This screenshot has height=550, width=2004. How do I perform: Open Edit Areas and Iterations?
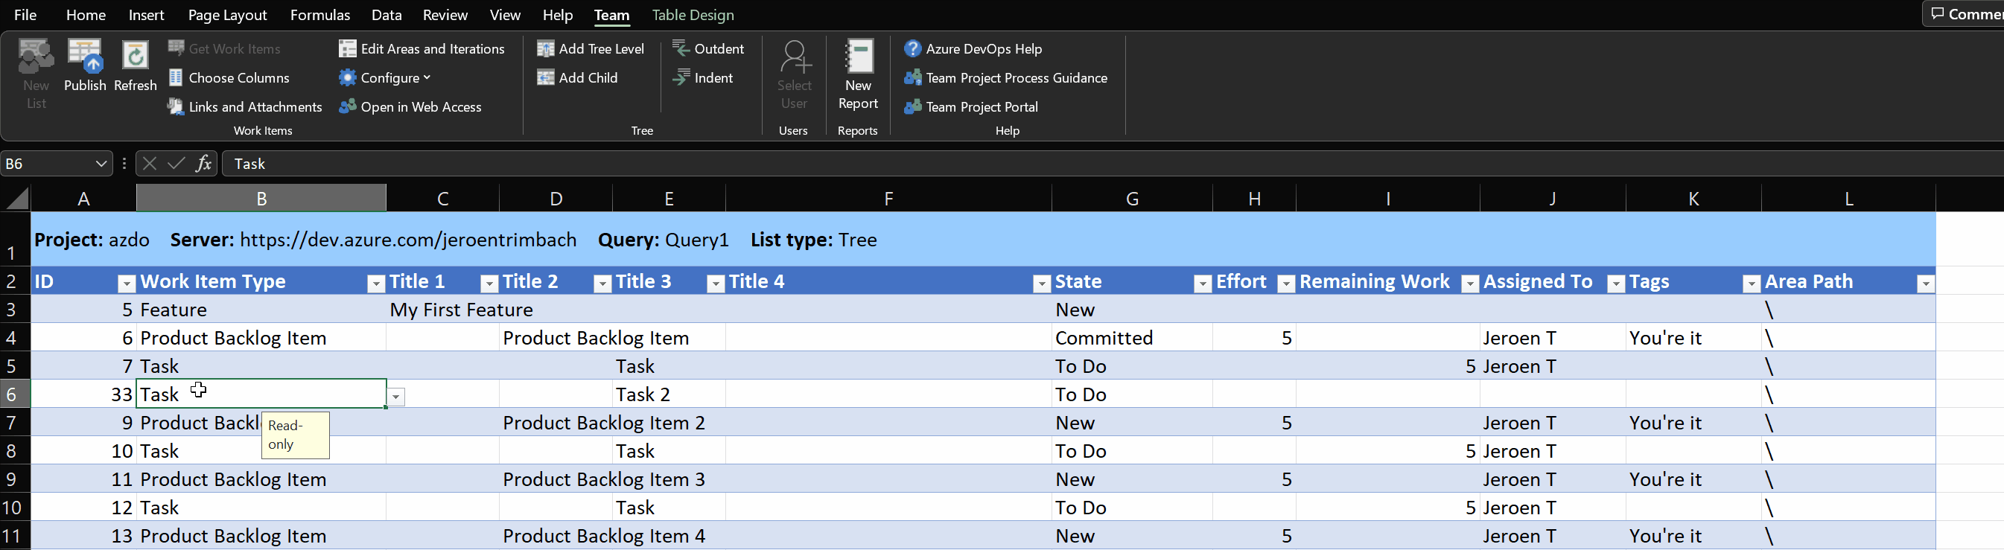click(422, 48)
